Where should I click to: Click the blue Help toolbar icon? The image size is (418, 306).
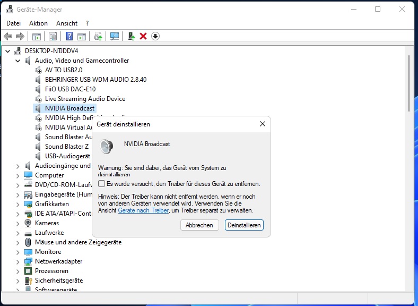click(69, 36)
